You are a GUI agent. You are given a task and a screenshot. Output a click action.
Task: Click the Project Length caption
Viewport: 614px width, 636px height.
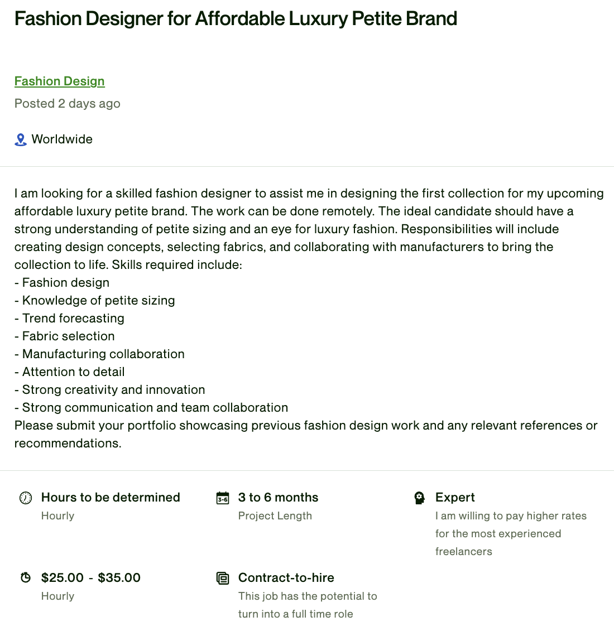click(275, 516)
